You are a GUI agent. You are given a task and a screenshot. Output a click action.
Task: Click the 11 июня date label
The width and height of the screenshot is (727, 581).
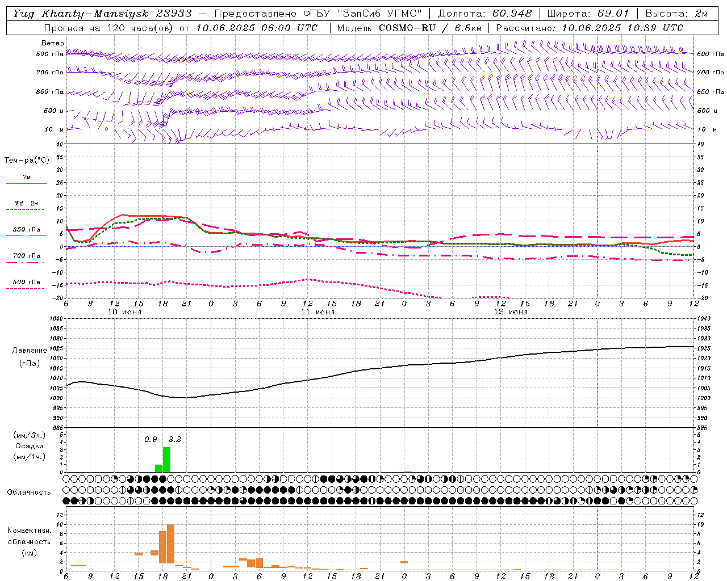317,311
